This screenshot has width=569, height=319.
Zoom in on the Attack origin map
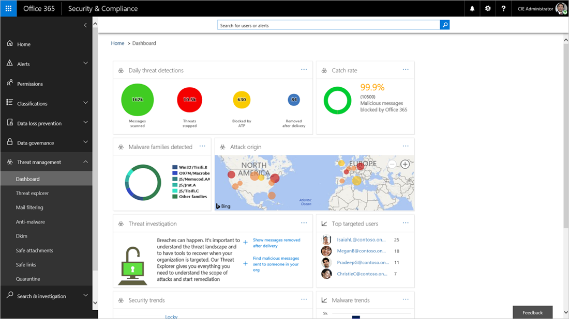point(405,164)
